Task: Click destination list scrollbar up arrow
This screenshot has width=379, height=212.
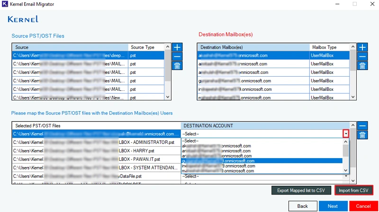Action: [353, 46]
